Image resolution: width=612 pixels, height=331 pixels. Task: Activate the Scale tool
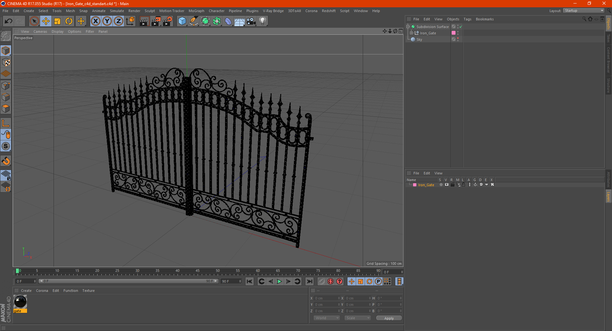(57, 21)
